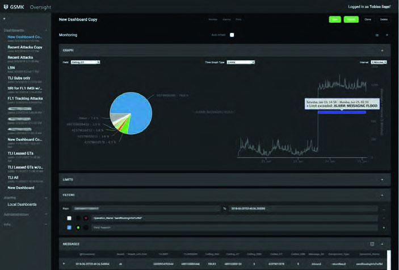Click the dark circle right of the green circle
This screenshot has width=399, height=270.
[86, 227]
